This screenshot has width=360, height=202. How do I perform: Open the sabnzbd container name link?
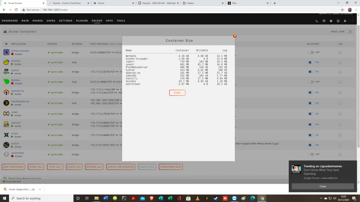tap(15, 123)
